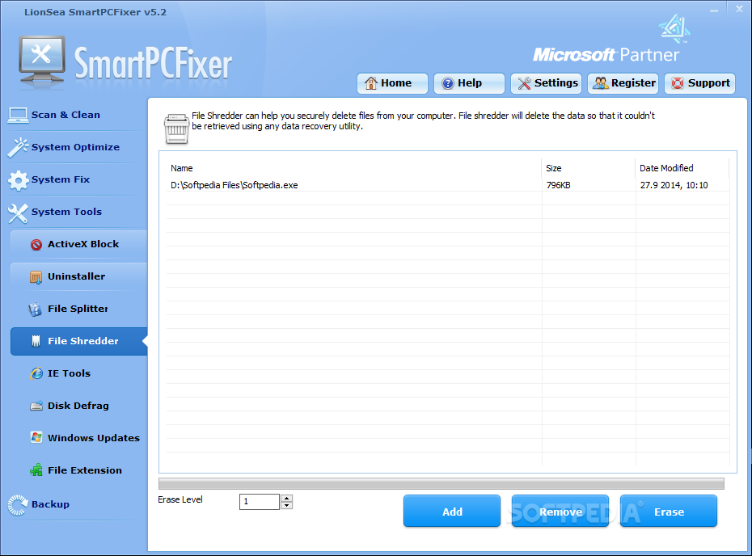Image resolution: width=752 pixels, height=556 pixels.
Task: Open Disk Defrag tool
Action: [x=78, y=406]
